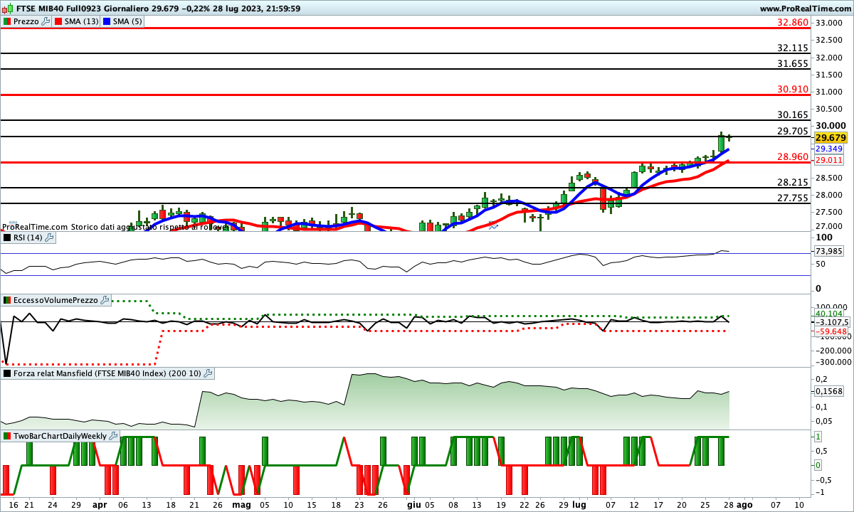Open Forza relat Mansfield wrench icon

pyautogui.click(x=208, y=373)
